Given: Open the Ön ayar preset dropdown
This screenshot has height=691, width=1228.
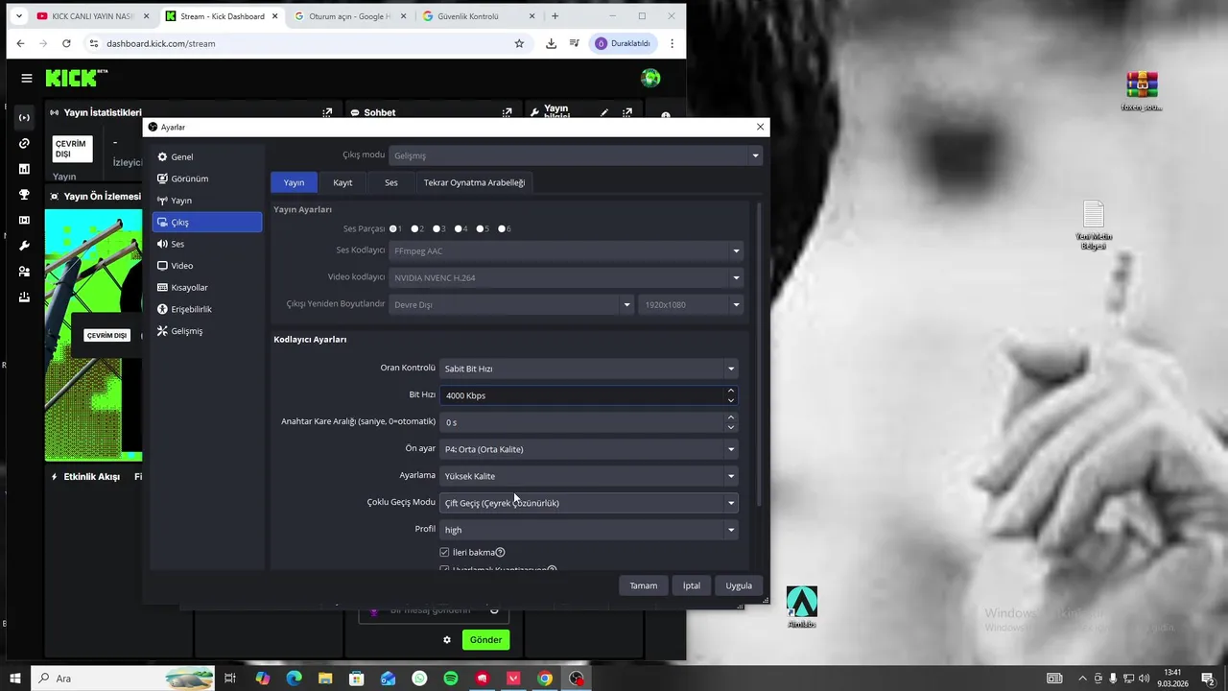Looking at the screenshot, I should click(x=588, y=449).
